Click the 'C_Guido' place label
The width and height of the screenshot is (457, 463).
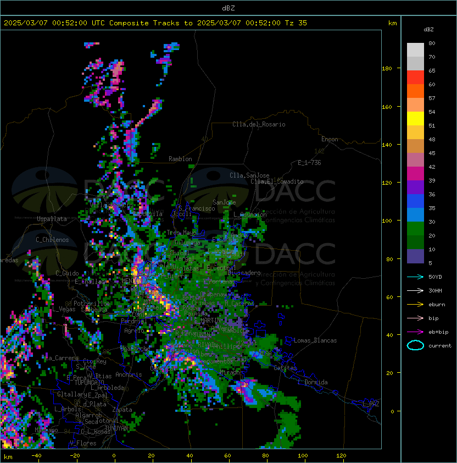click(x=67, y=273)
